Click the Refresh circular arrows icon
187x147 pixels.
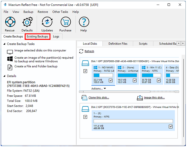(x=81, y=51)
